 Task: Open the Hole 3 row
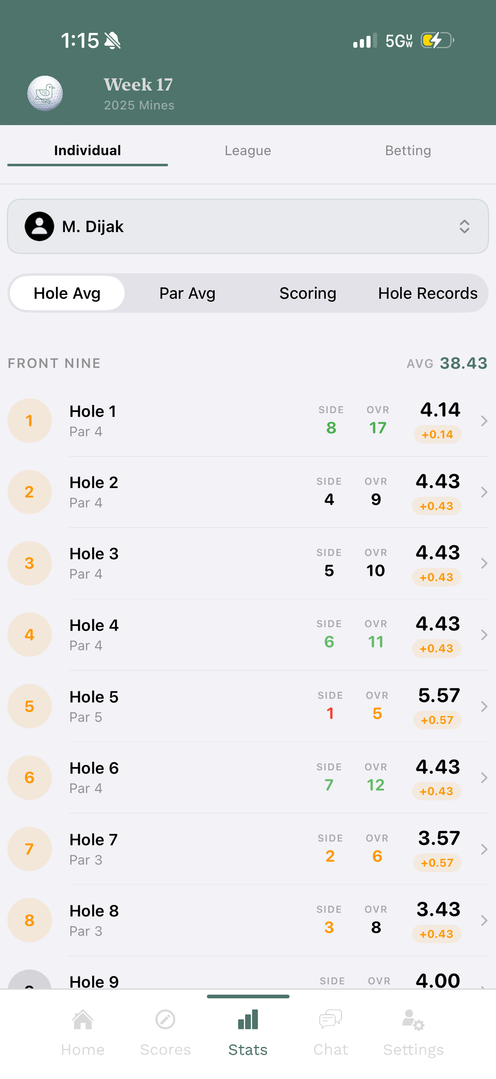248,563
